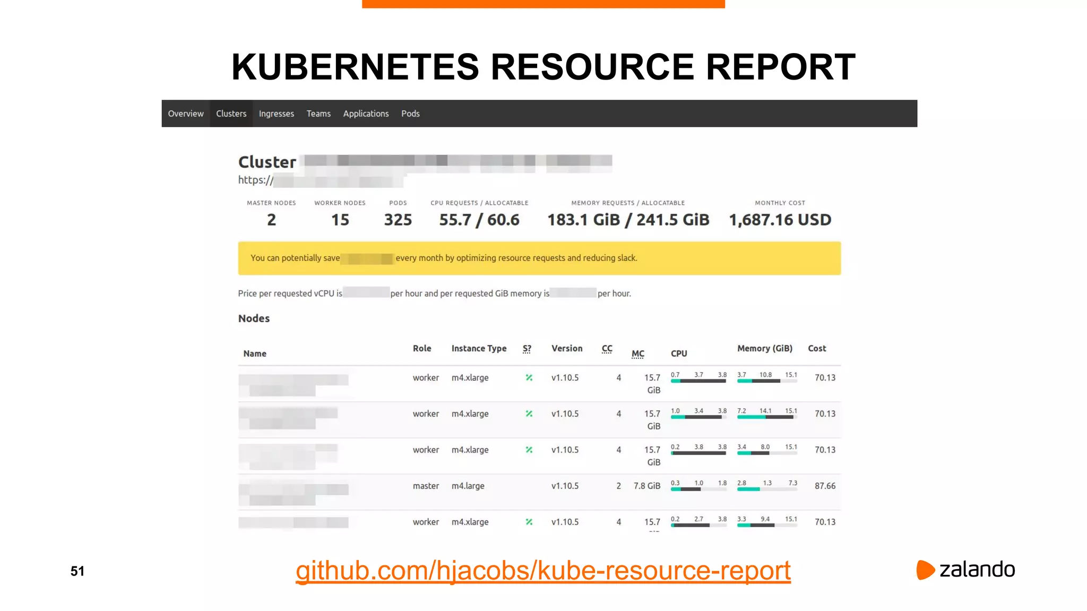Click spot-instance icon in last worker row
Screen dimensions: 1087x611
point(529,522)
